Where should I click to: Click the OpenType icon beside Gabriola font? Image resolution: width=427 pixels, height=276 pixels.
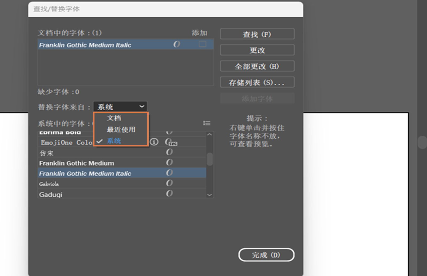point(170,183)
